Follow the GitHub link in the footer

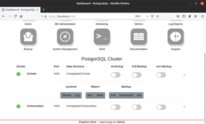pyautogui.click(x=121, y=122)
